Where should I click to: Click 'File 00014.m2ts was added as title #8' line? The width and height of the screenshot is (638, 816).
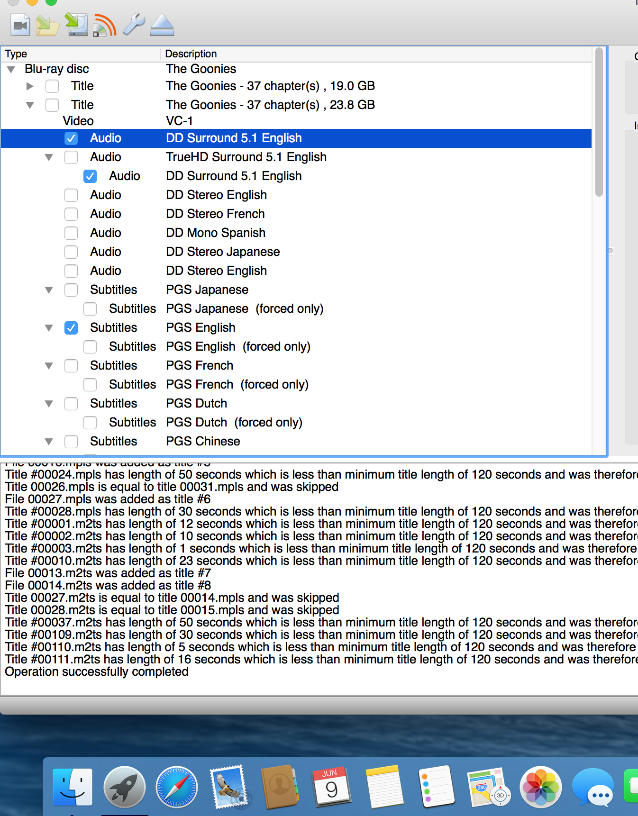108,586
